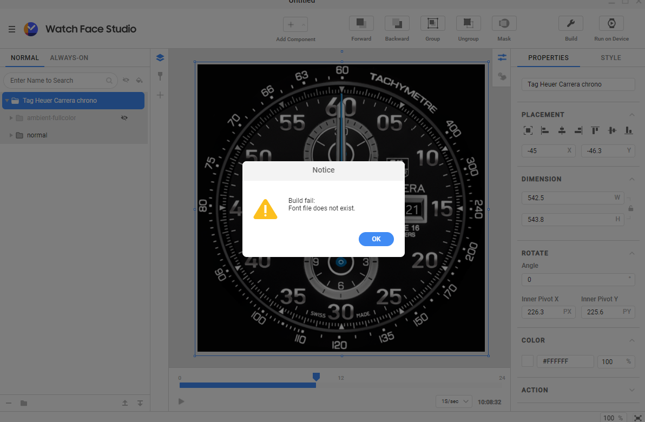
Task: Collapse the ROTATE section
Action: coord(632,253)
